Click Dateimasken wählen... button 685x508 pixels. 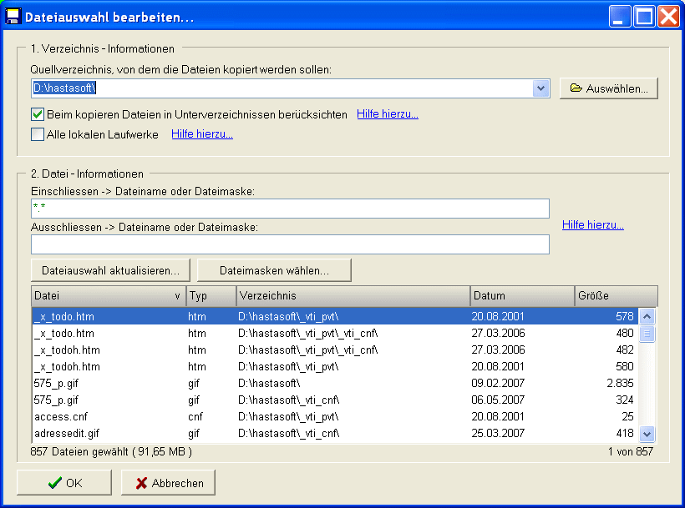[274, 270]
